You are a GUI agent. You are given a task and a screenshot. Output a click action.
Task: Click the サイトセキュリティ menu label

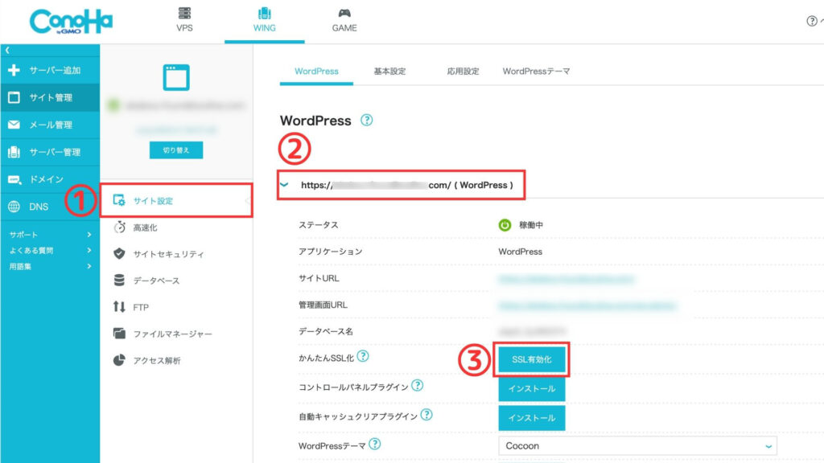[x=168, y=254]
